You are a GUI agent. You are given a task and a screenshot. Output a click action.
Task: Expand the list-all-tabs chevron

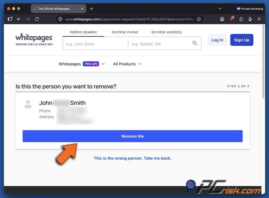pos(220,8)
